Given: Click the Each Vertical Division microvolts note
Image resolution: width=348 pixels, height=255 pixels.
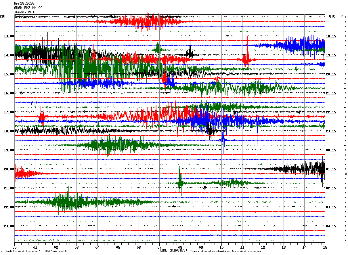Looking at the screenshot, I should (x=37, y=251).
